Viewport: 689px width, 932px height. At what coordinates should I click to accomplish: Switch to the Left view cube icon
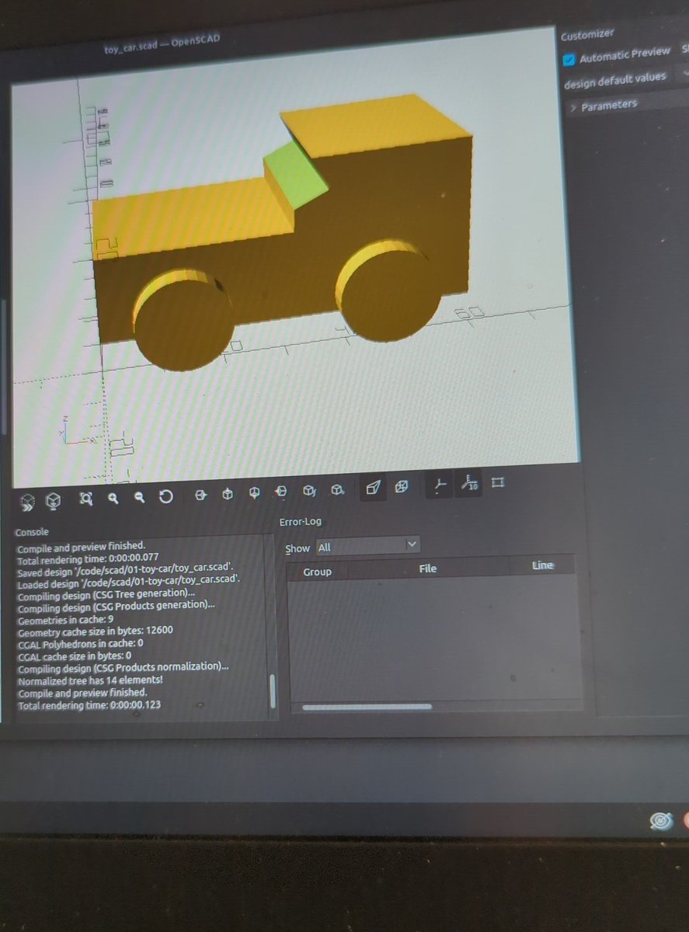coord(280,491)
